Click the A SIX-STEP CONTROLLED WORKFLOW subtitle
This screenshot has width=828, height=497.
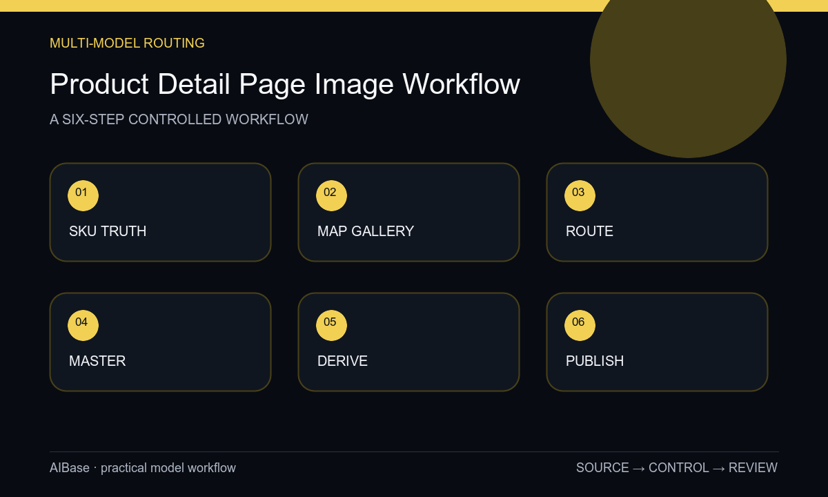179,119
